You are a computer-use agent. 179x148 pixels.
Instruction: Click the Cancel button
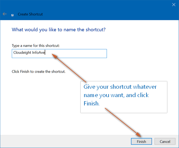165,141
